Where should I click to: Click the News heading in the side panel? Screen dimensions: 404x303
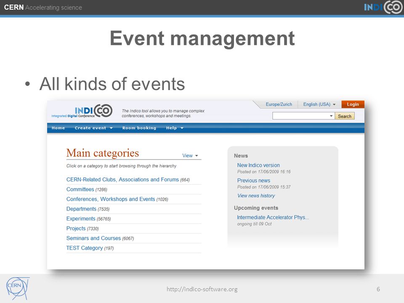tap(241, 156)
